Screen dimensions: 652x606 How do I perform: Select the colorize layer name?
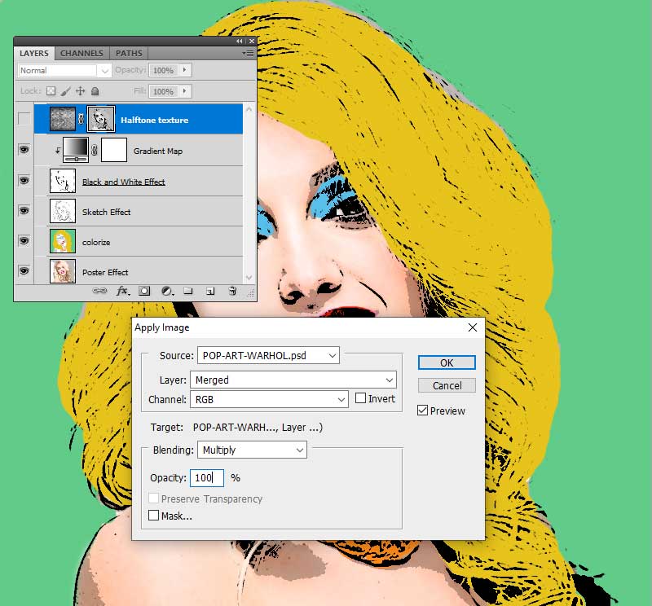[96, 242]
